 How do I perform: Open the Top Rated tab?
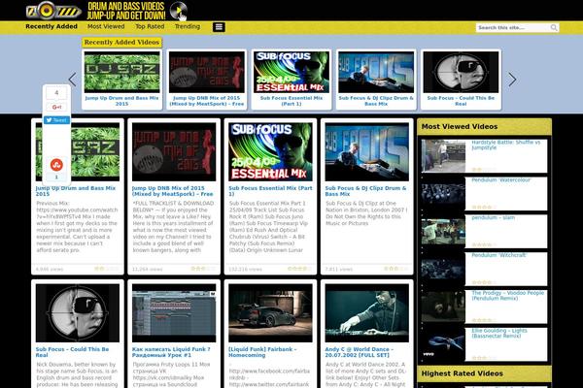click(150, 26)
